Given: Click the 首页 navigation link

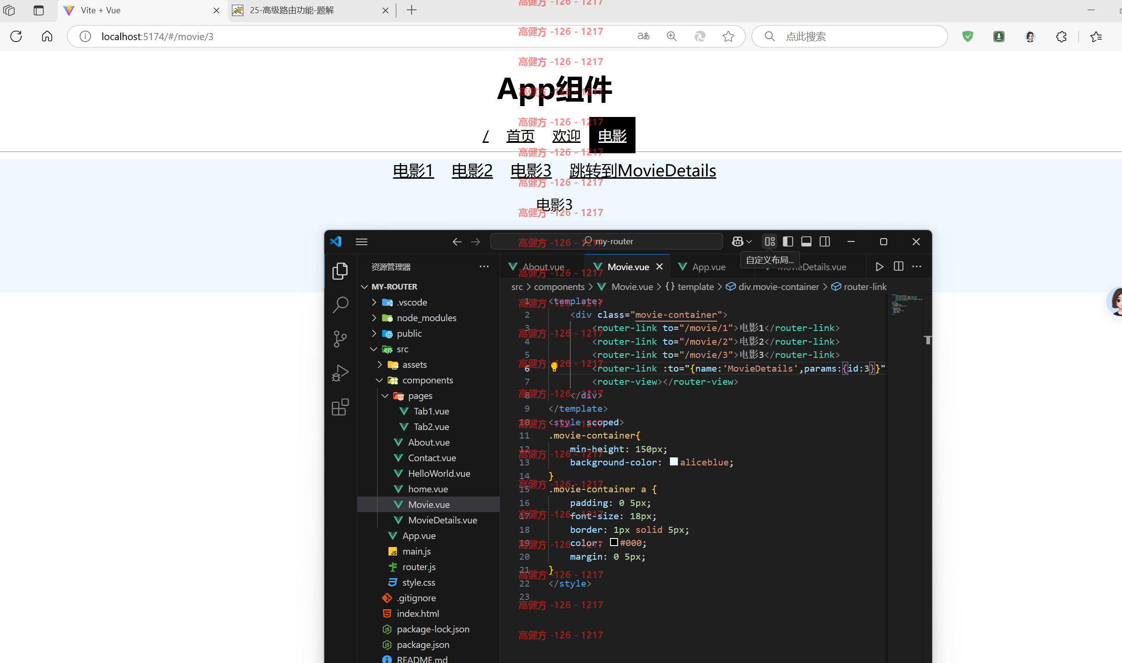Looking at the screenshot, I should pos(520,136).
